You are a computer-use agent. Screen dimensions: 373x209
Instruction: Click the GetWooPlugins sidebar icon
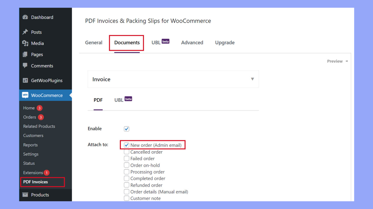25,80
